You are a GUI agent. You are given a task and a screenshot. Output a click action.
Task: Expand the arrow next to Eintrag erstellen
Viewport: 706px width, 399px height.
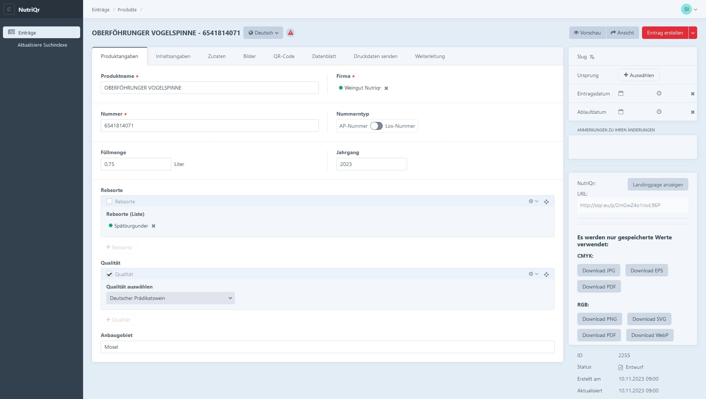(693, 33)
